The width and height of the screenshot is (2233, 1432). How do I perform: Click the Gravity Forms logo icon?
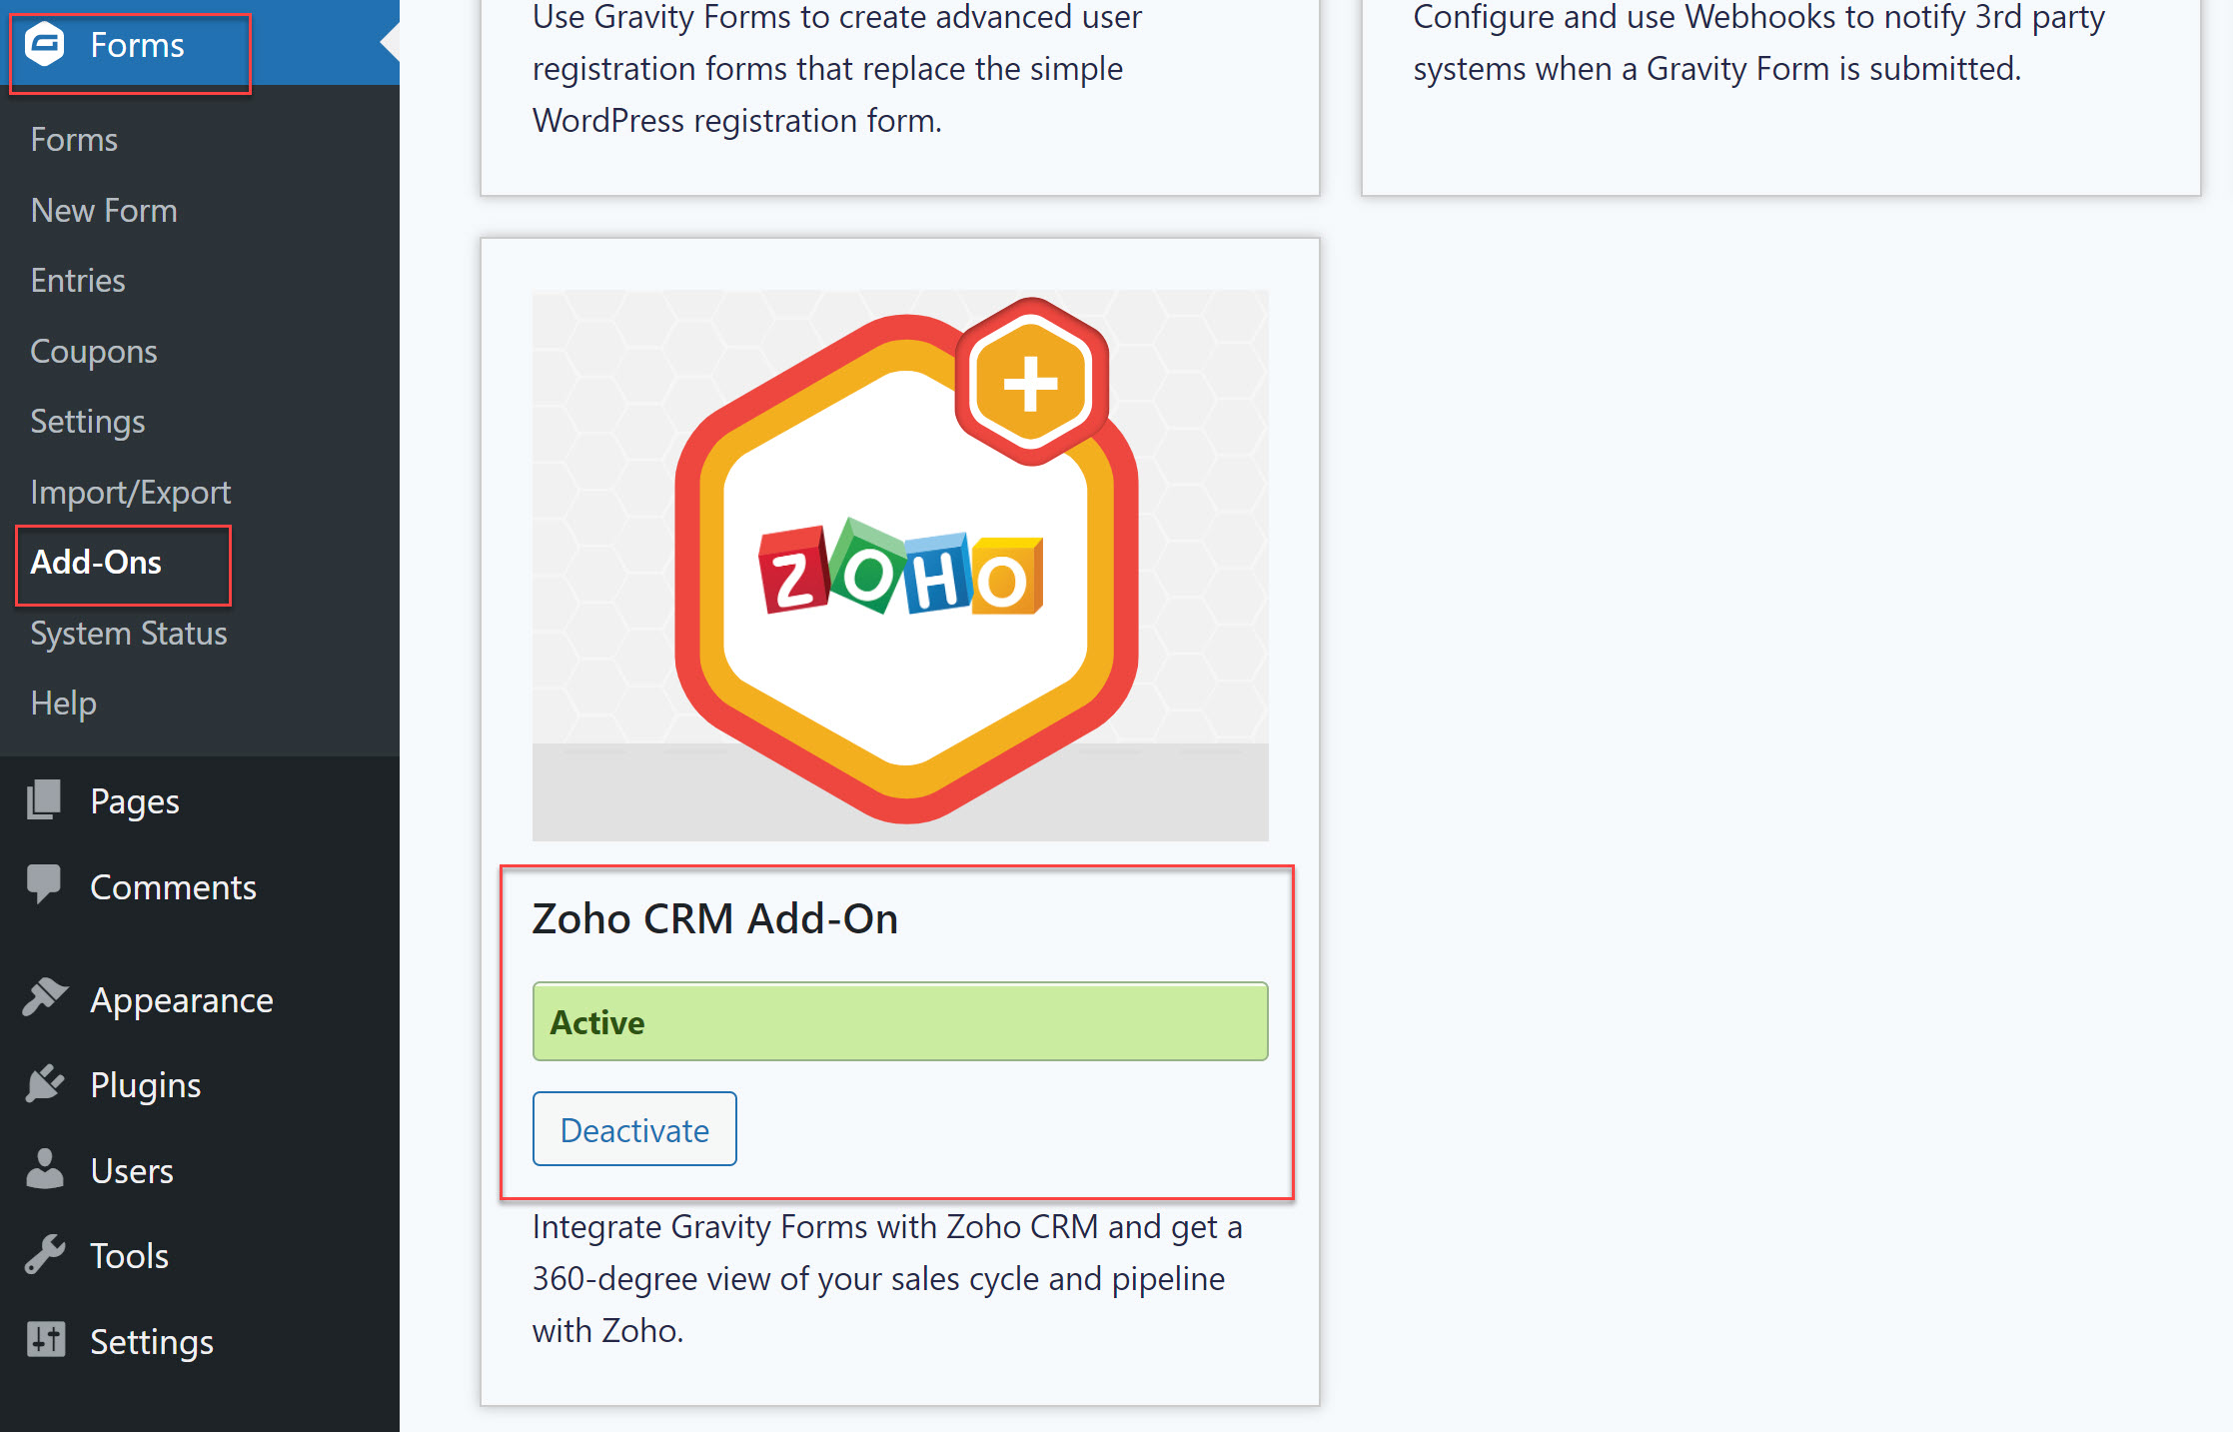45,45
